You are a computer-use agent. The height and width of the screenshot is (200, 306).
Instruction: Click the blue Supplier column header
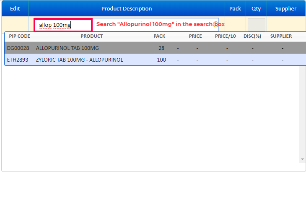286,8
